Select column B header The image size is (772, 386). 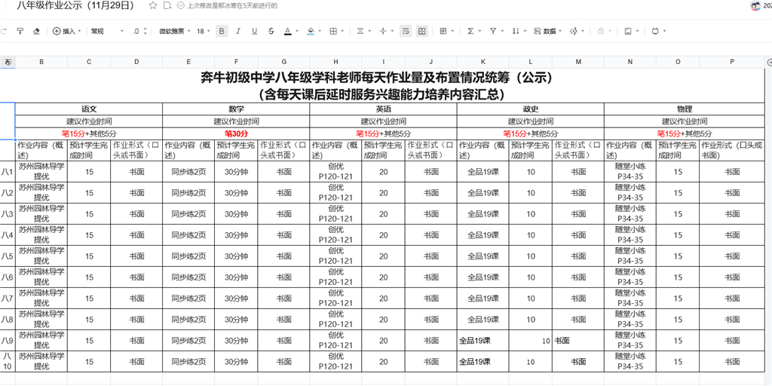(x=41, y=62)
